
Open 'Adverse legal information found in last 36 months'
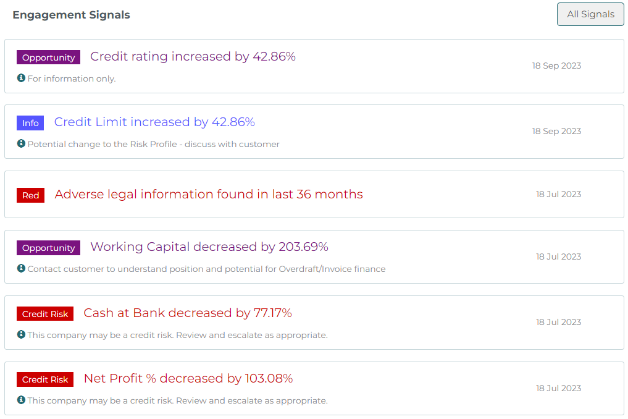pyautogui.click(x=209, y=194)
